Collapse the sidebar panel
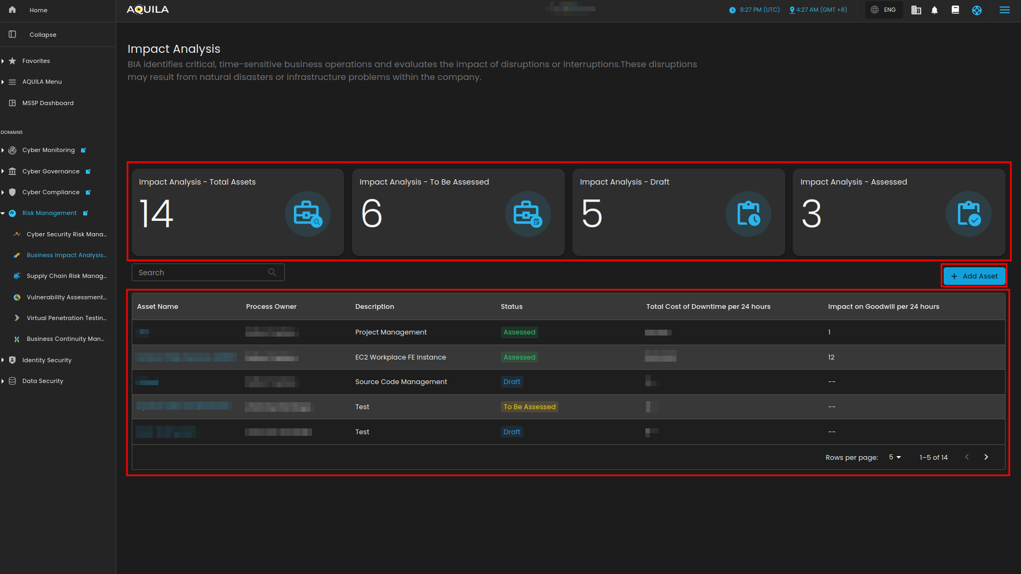The height and width of the screenshot is (574, 1021). (43, 35)
